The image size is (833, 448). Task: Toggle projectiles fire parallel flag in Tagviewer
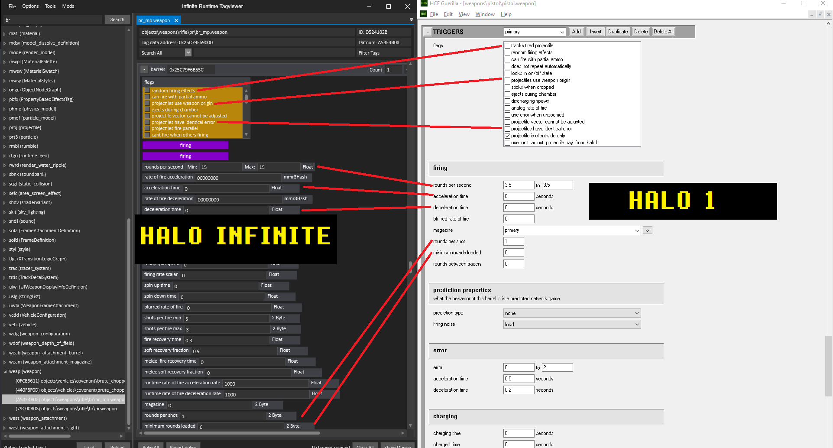click(147, 129)
